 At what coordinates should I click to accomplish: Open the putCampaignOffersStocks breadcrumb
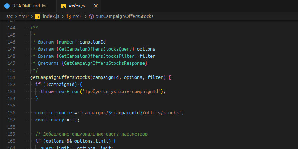click(x=124, y=16)
